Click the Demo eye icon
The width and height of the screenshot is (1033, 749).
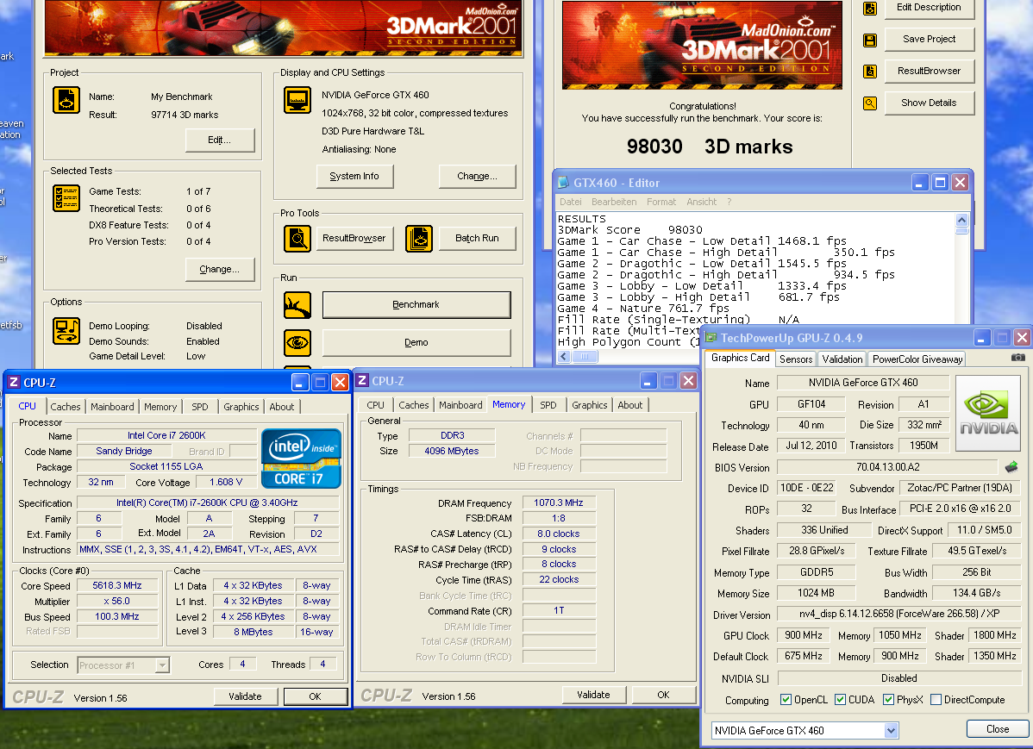(x=297, y=342)
